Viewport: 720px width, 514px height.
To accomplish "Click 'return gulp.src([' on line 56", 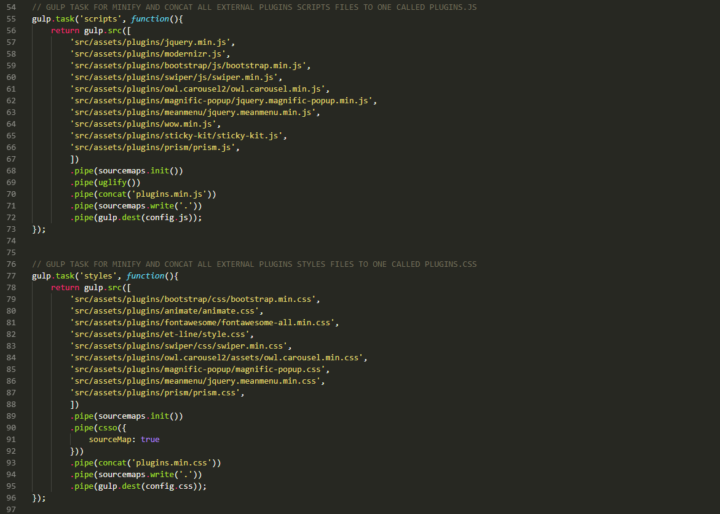I will coord(91,30).
